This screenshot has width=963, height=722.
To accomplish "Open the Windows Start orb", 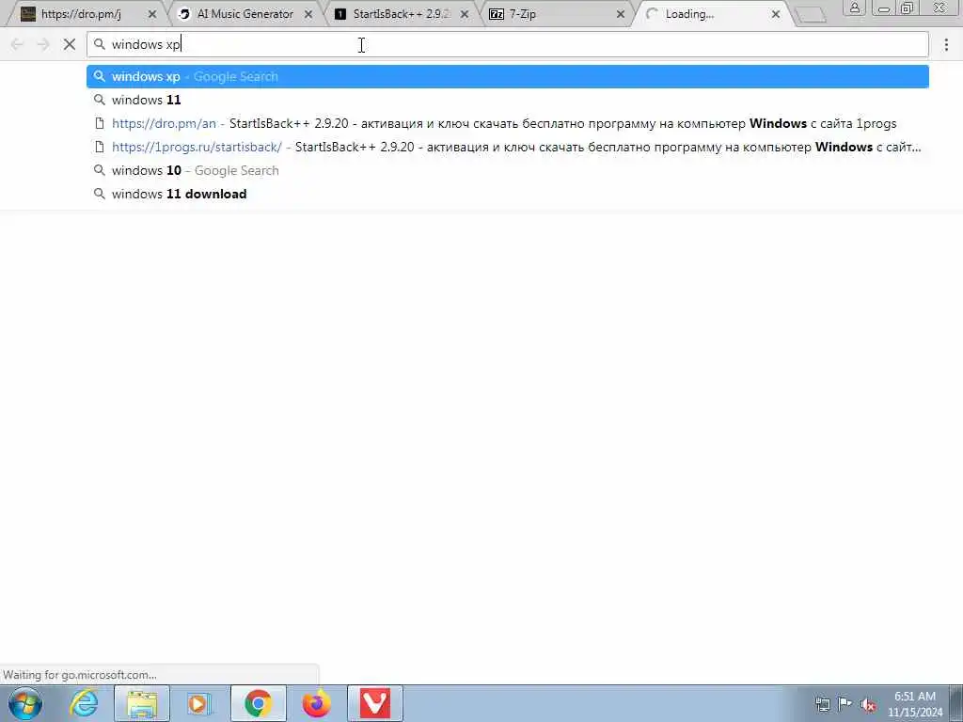I will (x=25, y=703).
